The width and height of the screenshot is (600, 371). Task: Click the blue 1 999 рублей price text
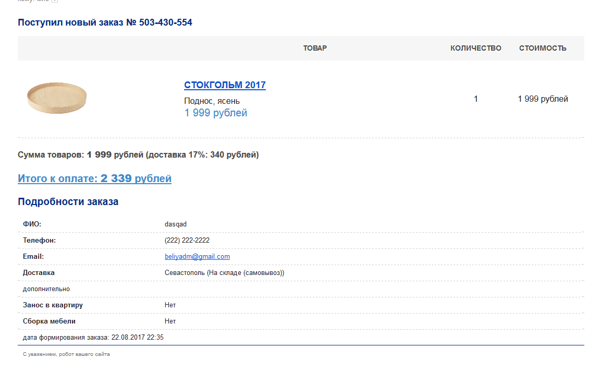point(216,113)
